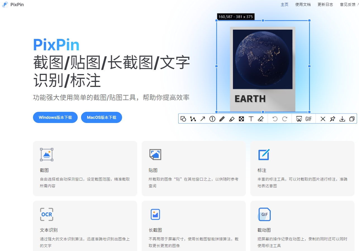Select the numbered marker tool
Viewport: 359px width, 251px height.
(x=212, y=119)
